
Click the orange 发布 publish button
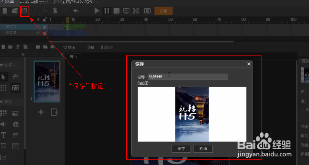click(x=163, y=11)
